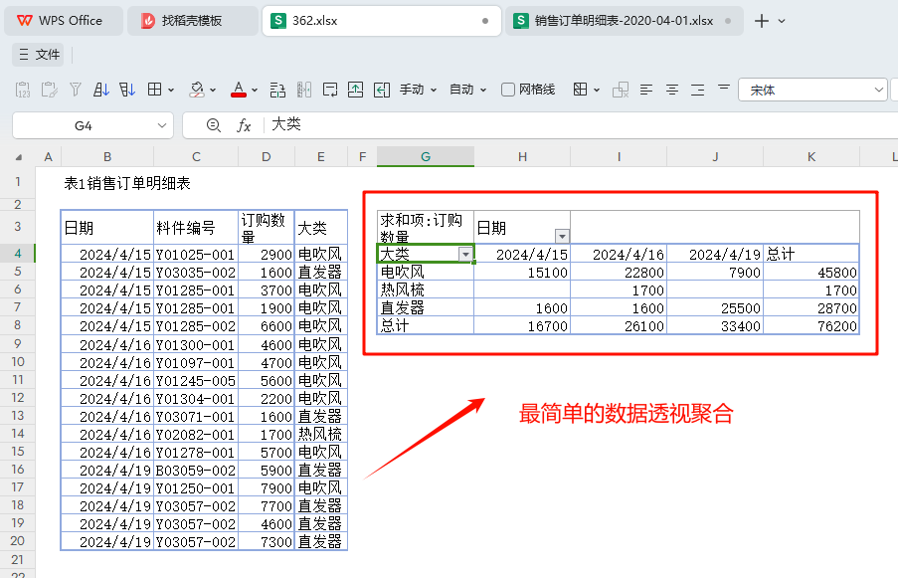Click the merge cells table icon

pos(580,90)
